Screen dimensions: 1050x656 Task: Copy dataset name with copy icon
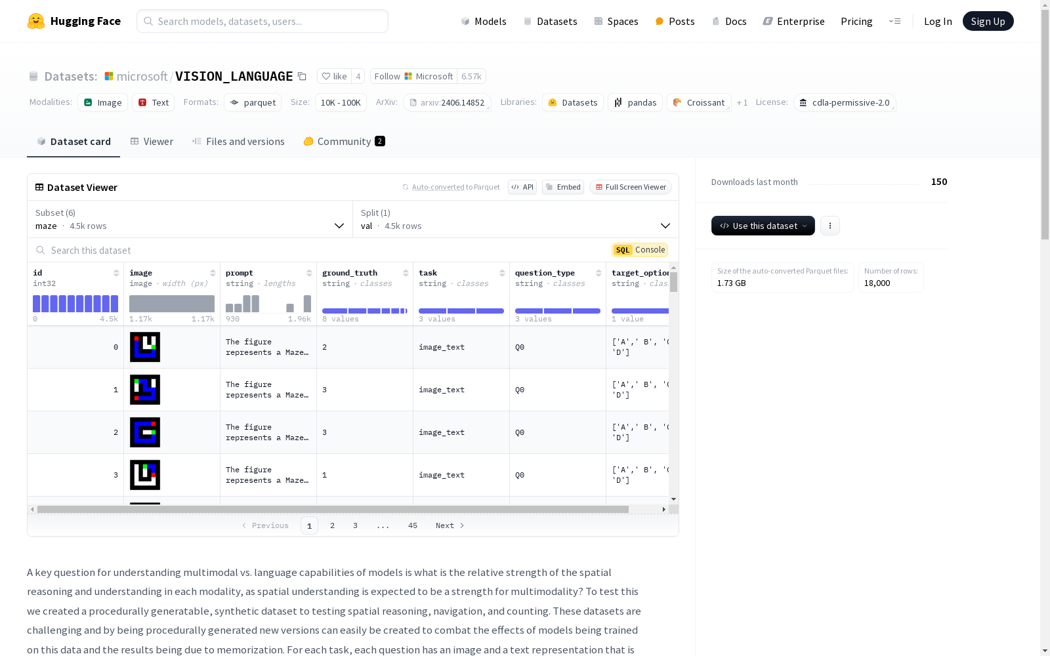click(x=302, y=76)
